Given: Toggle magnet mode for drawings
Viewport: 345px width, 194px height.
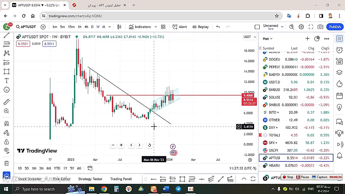Looking at the screenshot, I should point(6,123).
